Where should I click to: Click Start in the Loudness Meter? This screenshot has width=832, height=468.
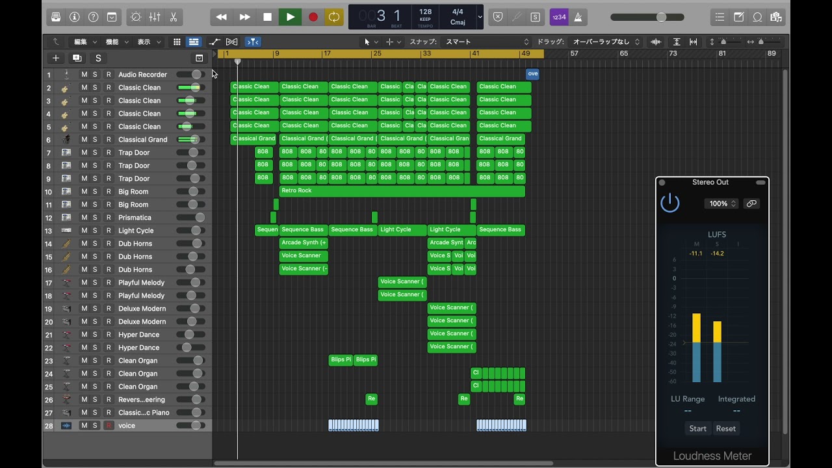pyautogui.click(x=697, y=428)
